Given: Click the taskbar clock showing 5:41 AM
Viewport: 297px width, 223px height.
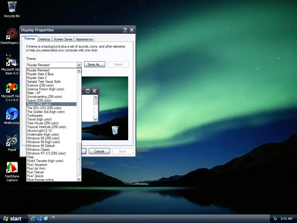Looking at the screenshot, I should tap(286, 219).
